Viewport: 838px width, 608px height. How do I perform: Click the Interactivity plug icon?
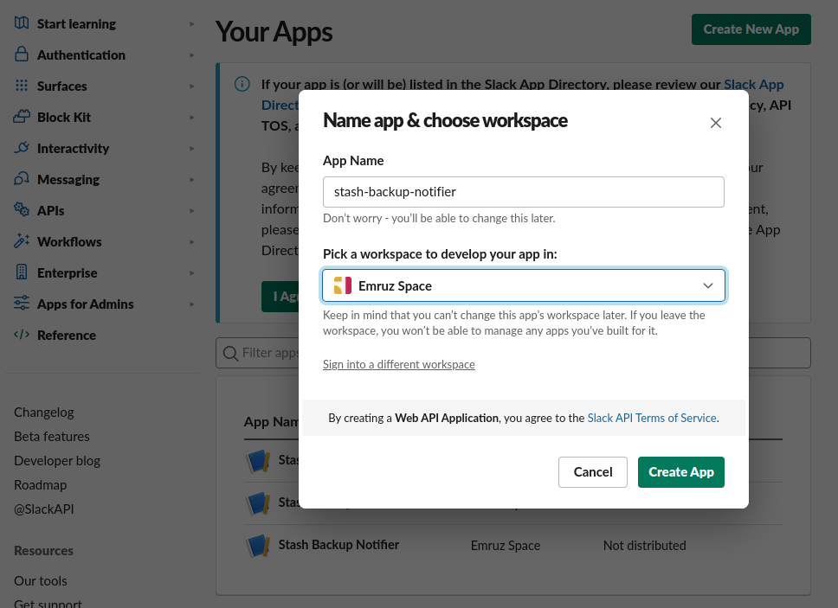[x=22, y=148]
